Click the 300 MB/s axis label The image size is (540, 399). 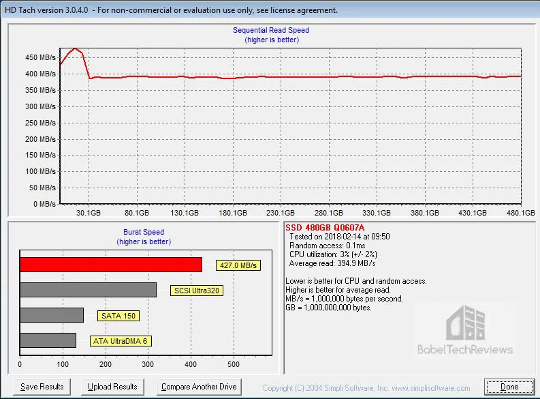coord(40,106)
